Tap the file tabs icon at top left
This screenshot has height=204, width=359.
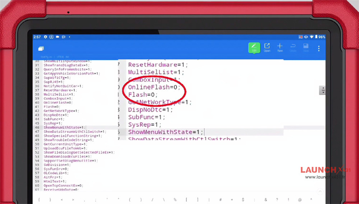(x=41, y=48)
